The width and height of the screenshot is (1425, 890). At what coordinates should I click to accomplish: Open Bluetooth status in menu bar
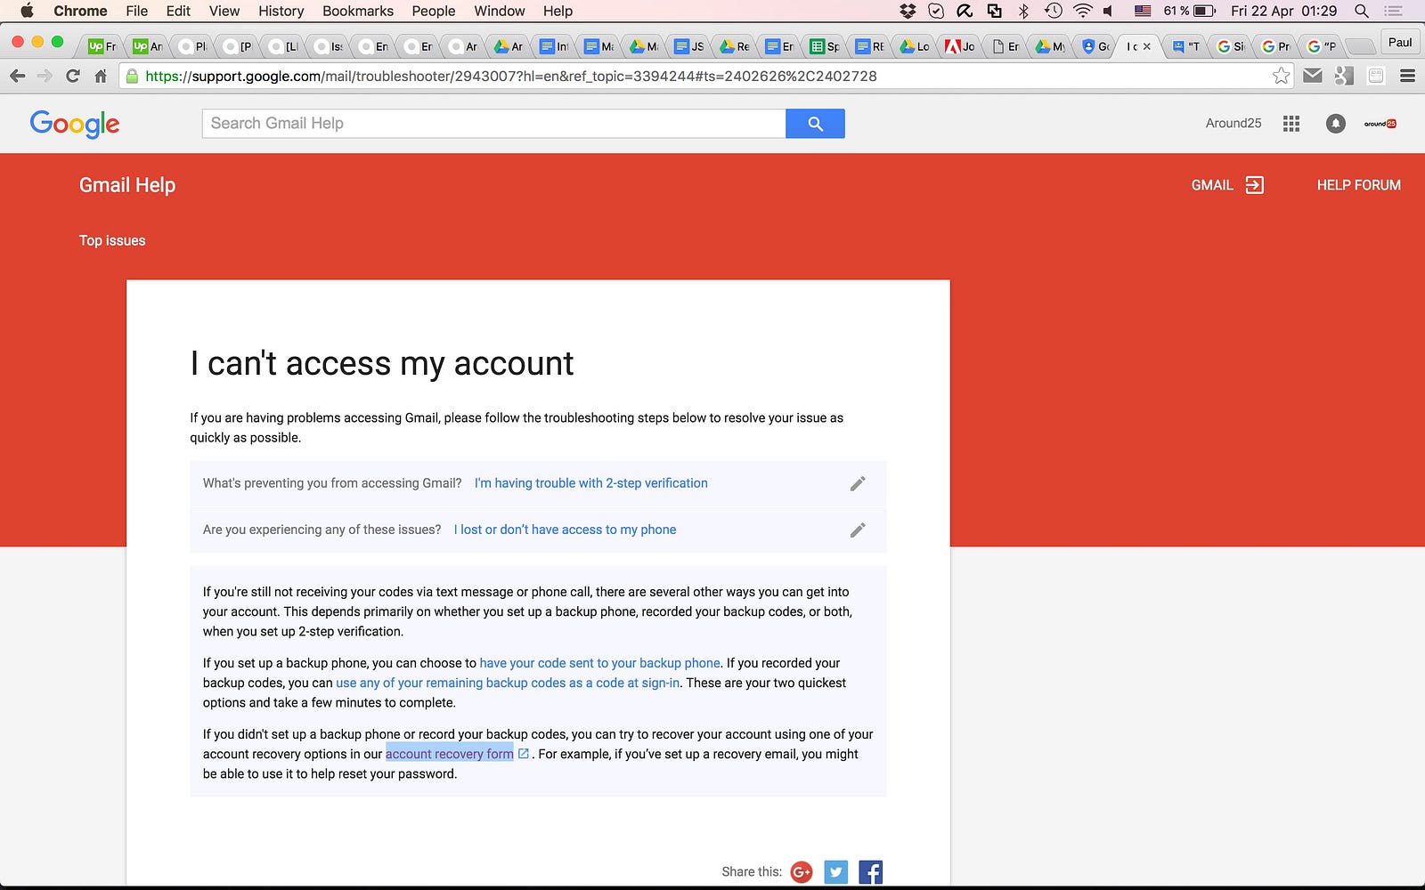click(1023, 11)
